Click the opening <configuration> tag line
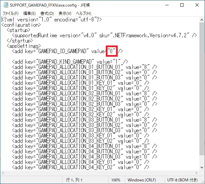This screenshot has width=205, height=184. pyautogui.click(x=21, y=25)
